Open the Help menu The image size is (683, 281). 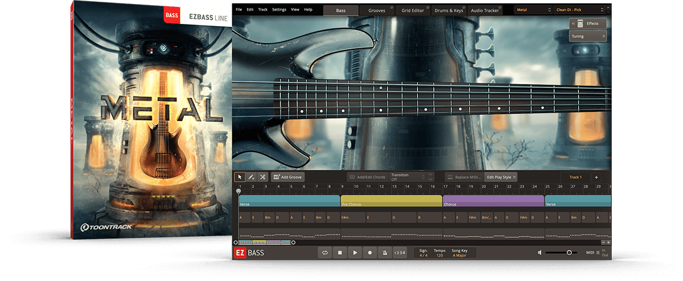(x=308, y=10)
